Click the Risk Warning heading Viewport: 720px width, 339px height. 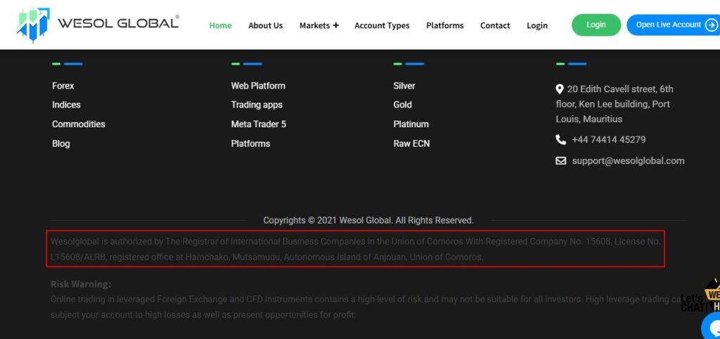click(x=81, y=284)
